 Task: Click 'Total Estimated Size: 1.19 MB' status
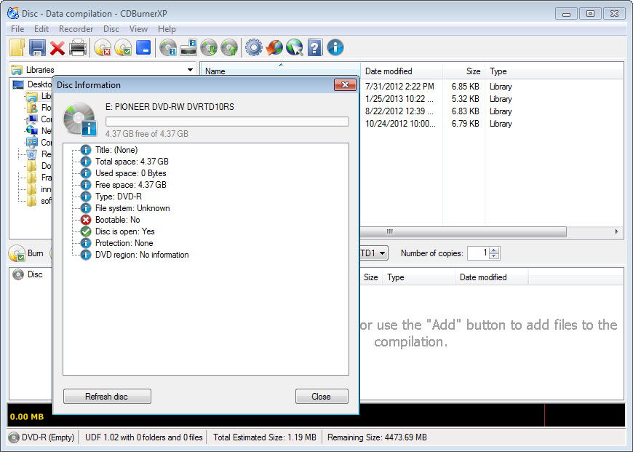click(264, 437)
